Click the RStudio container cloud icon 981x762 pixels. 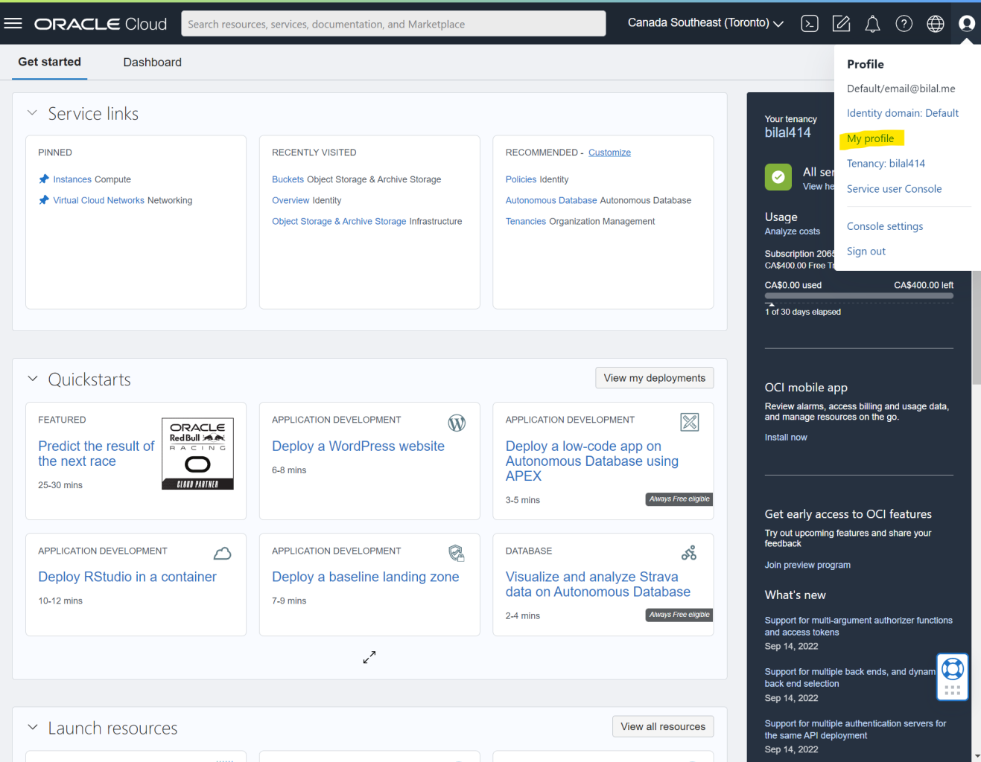point(223,553)
